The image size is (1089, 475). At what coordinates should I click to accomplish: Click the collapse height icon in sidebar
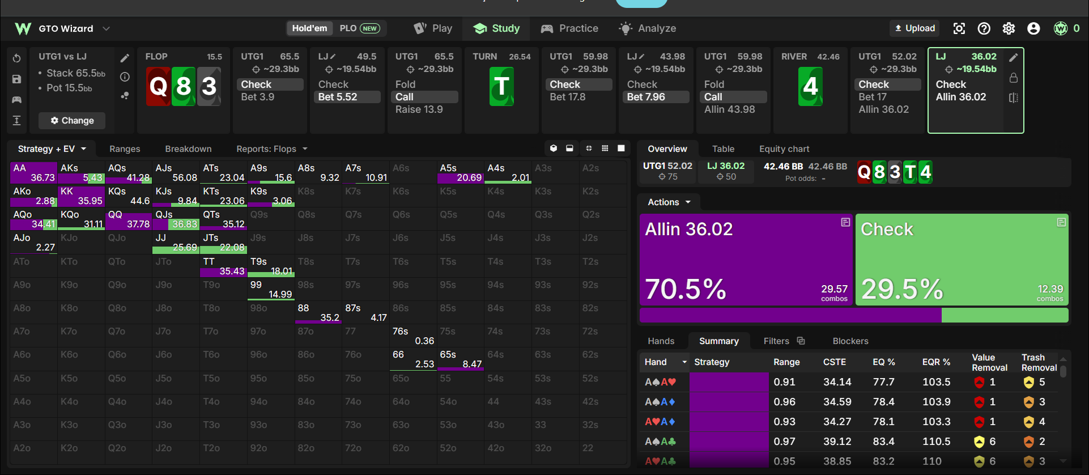point(16,120)
